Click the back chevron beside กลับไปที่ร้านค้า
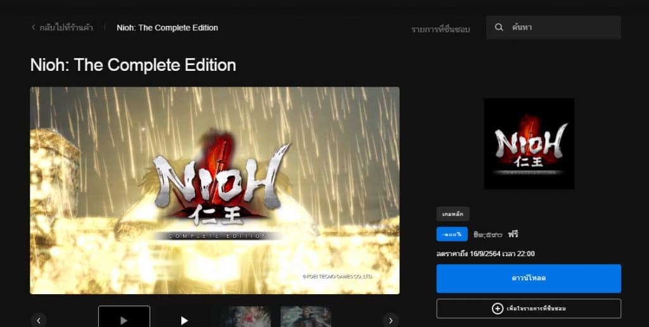 click(34, 27)
